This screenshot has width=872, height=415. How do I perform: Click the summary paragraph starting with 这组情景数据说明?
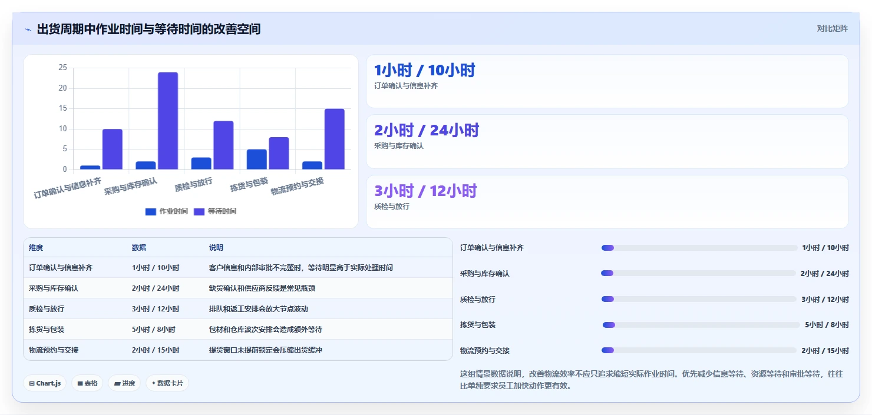(x=652, y=380)
